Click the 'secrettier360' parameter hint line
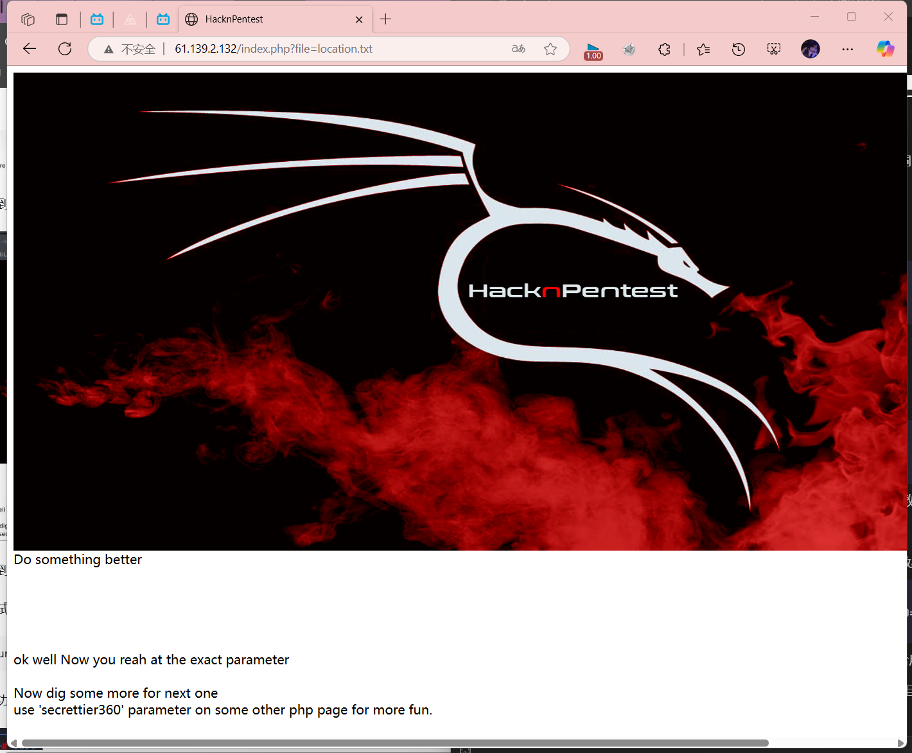The height and width of the screenshot is (753, 912). click(223, 710)
